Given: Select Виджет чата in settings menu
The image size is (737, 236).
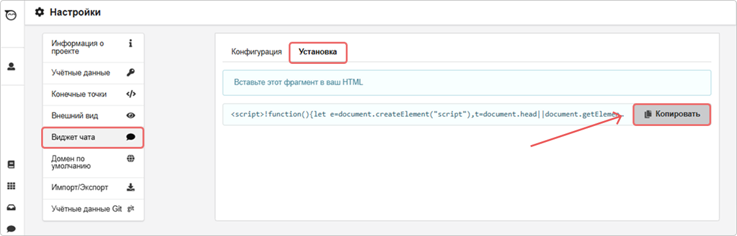Looking at the screenshot, I should 93,137.
